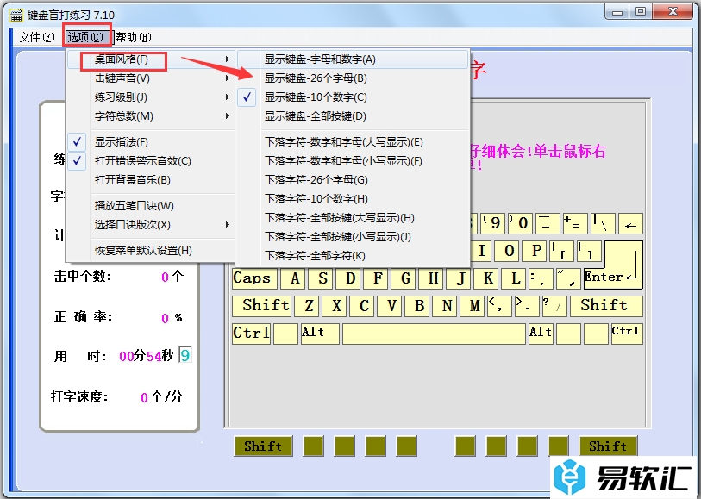Click the left Shift key beside Z
The image size is (701, 499).
pos(261,306)
